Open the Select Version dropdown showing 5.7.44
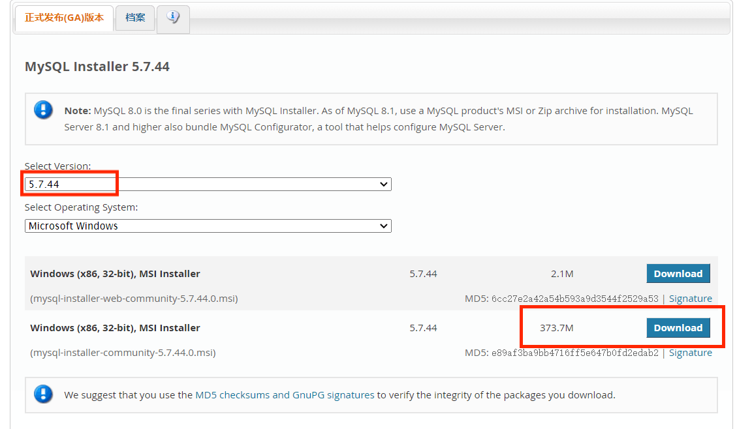The height and width of the screenshot is (429, 737). pos(208,184)
